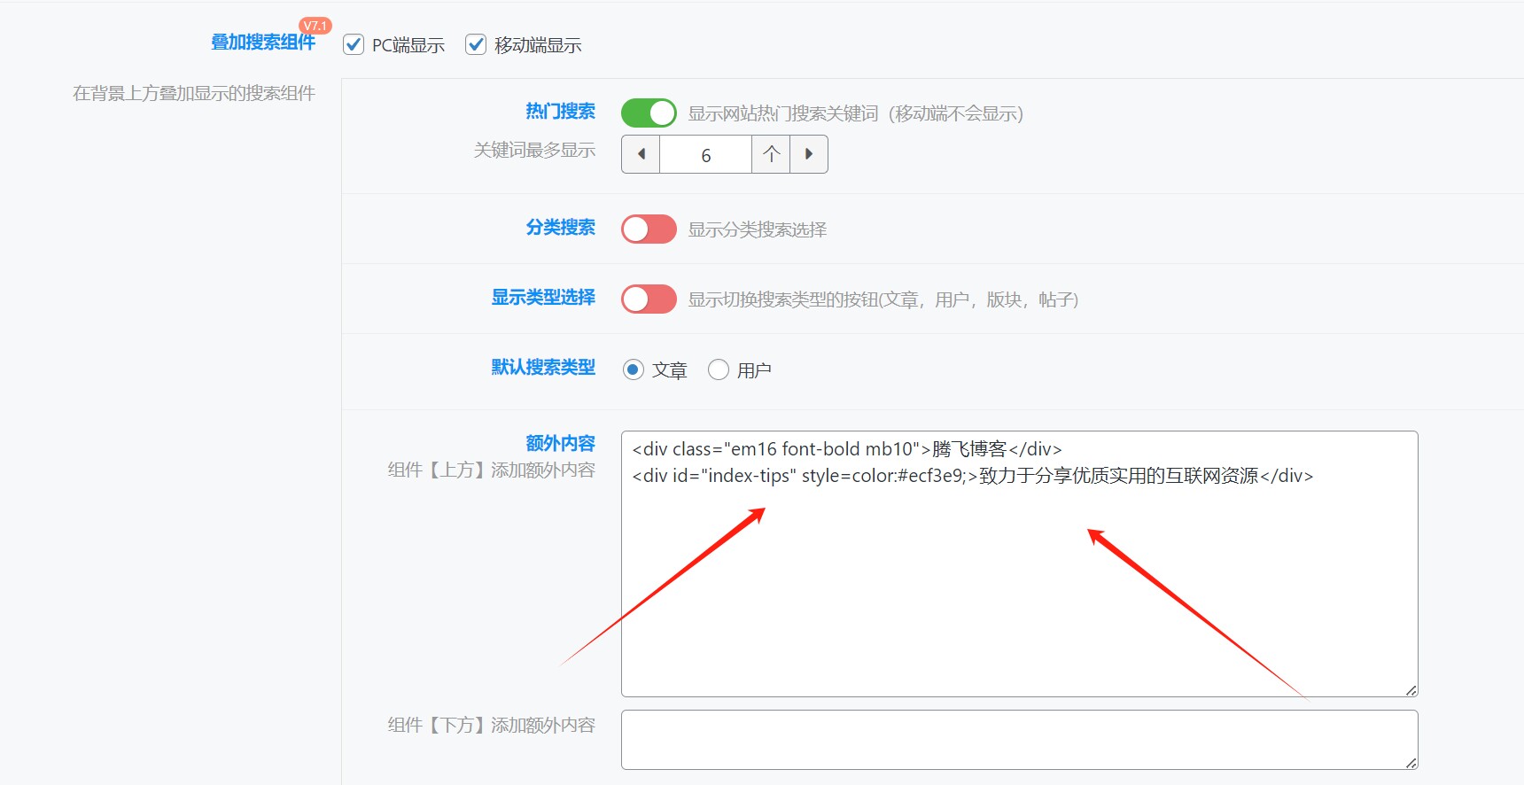Click the keyword count field showing 6

[x=706, y=154]
